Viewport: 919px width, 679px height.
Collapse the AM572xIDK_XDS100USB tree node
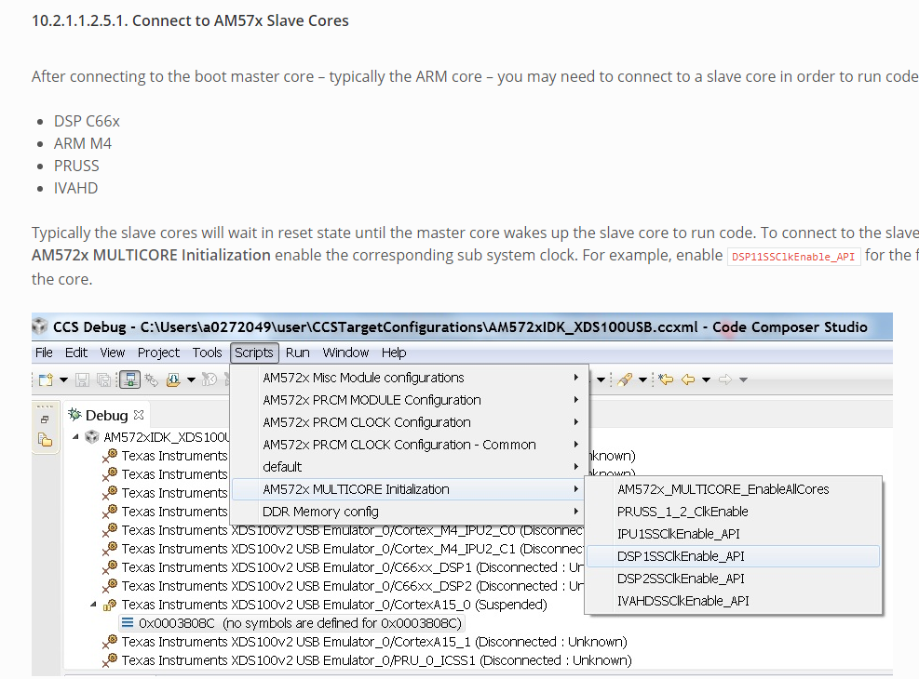pyautogui.click(x=75, y=436)
